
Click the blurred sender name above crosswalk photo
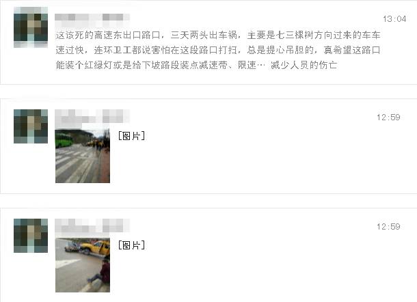click(92, 116)
